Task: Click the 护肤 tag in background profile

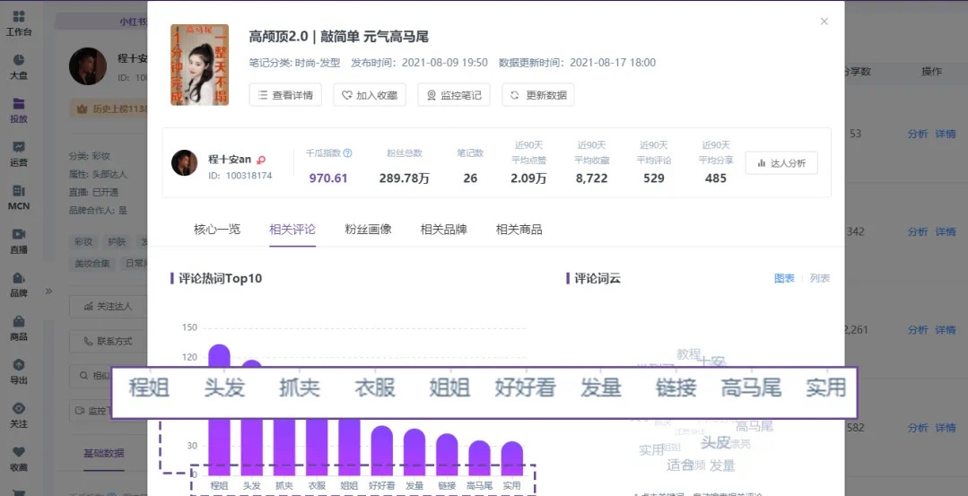Action: tap(117, 242)
